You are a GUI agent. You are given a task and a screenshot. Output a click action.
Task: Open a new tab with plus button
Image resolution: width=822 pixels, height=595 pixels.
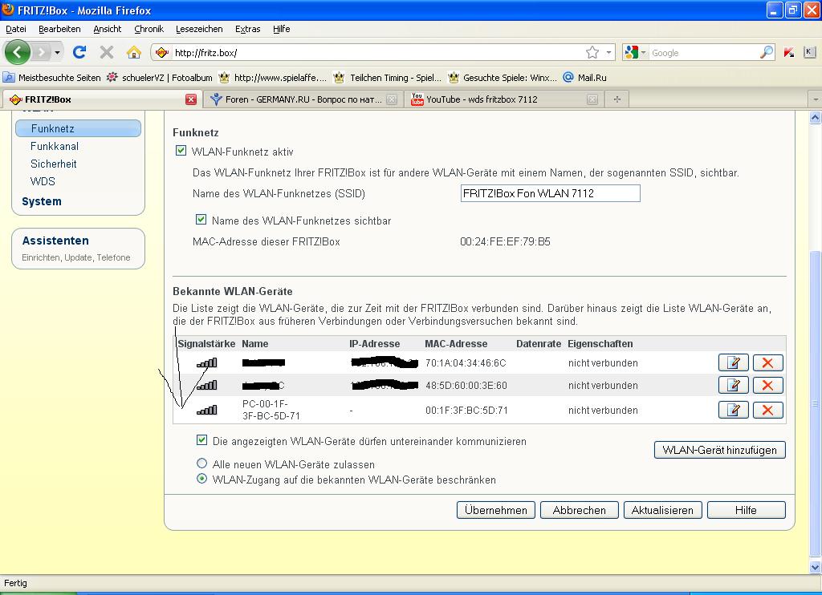click(617, 99)
